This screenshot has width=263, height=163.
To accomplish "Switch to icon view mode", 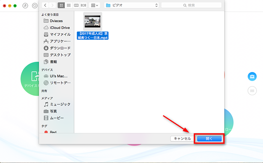I will pos(61,5).
